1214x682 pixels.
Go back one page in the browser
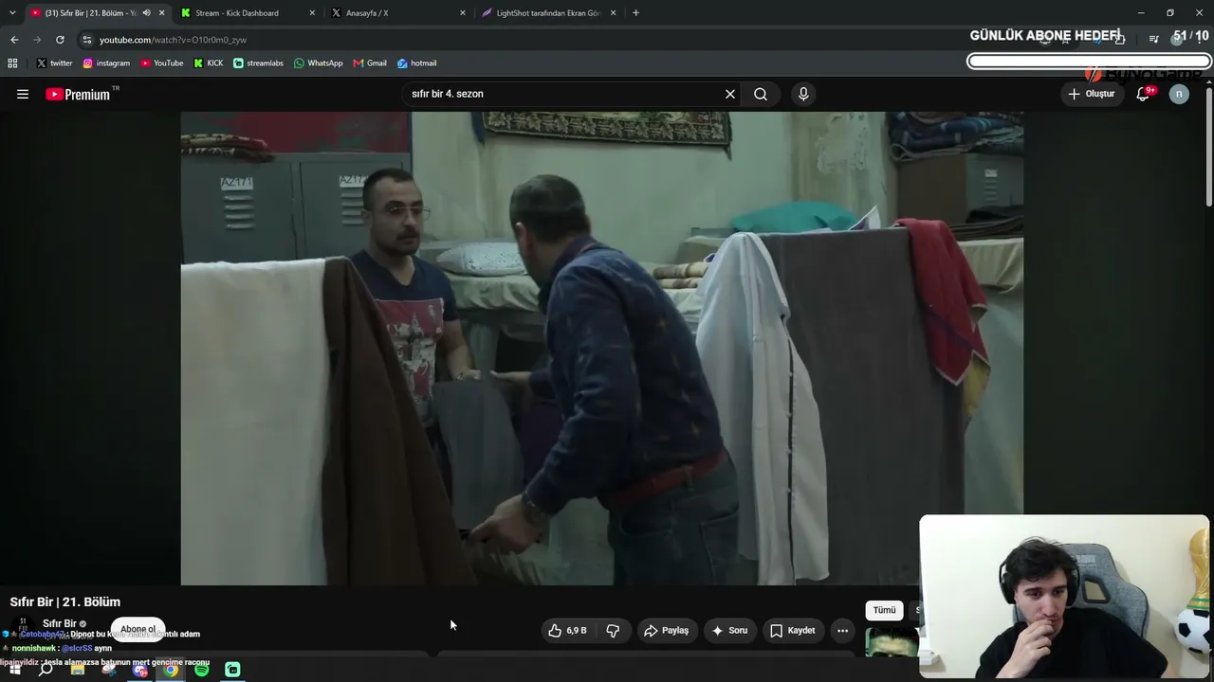pos(14,40)
